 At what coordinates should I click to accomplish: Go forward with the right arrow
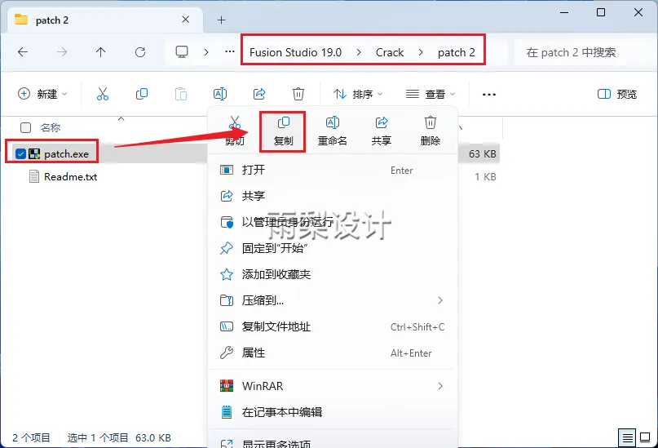click(62, 52)
